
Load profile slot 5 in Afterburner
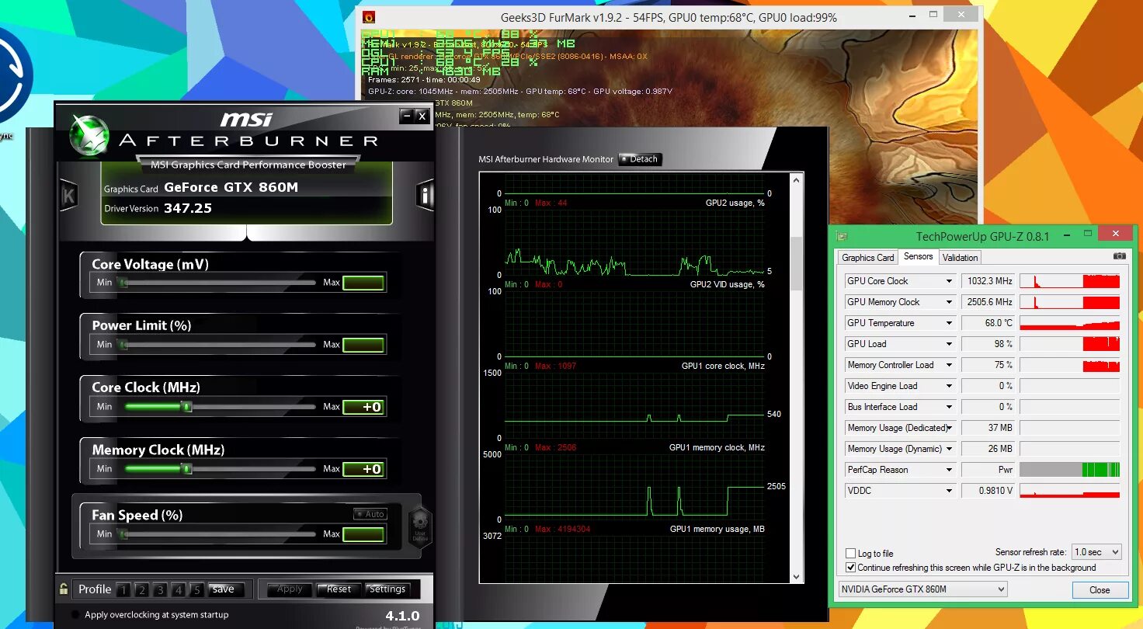click(x=197, y=590)
